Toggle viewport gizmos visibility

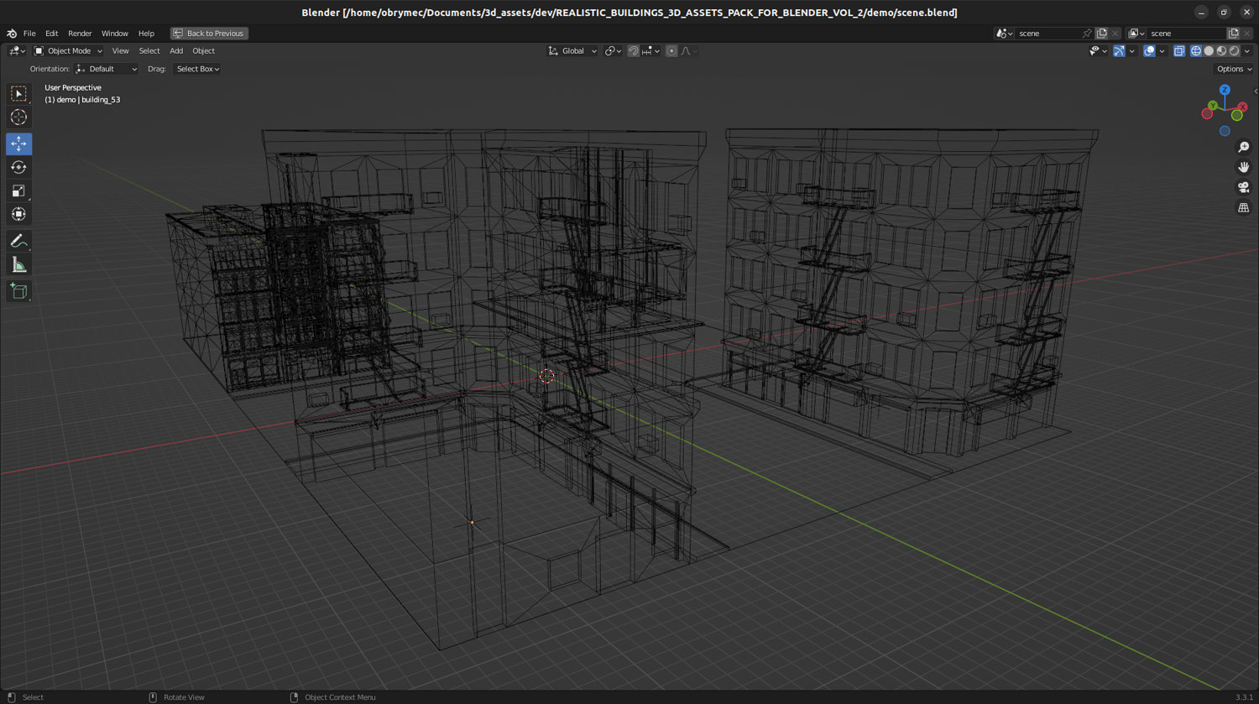coord(1119,51)
